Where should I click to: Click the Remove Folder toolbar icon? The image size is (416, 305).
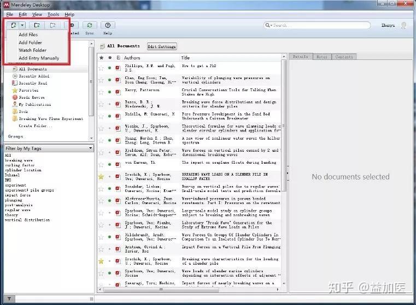[53, 25]
